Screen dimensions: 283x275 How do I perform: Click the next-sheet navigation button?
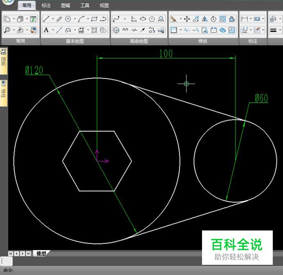pos(22,253)
